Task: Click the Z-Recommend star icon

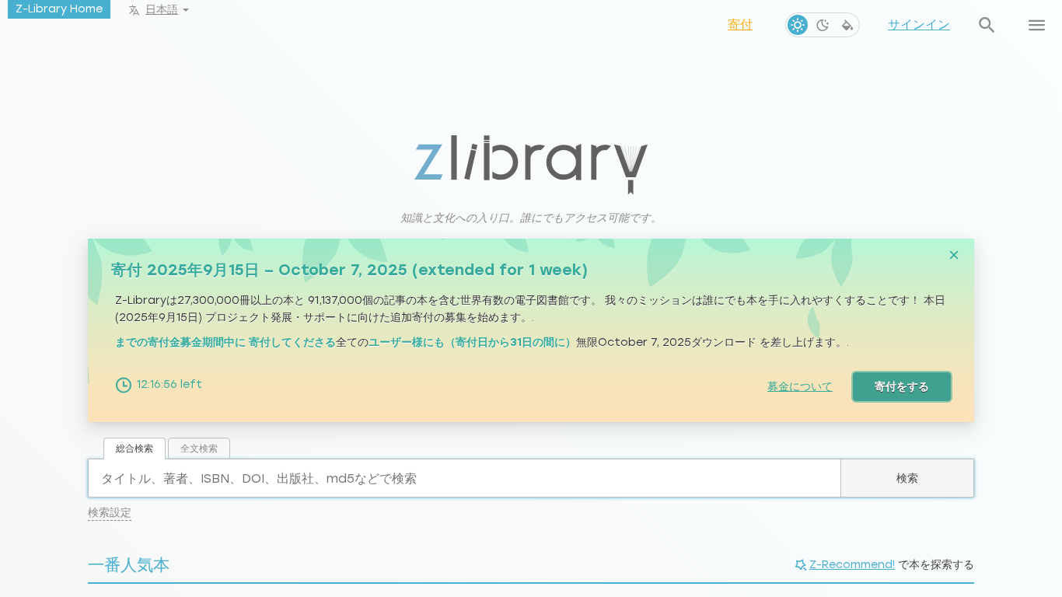Action: click(x=801, y=565)
